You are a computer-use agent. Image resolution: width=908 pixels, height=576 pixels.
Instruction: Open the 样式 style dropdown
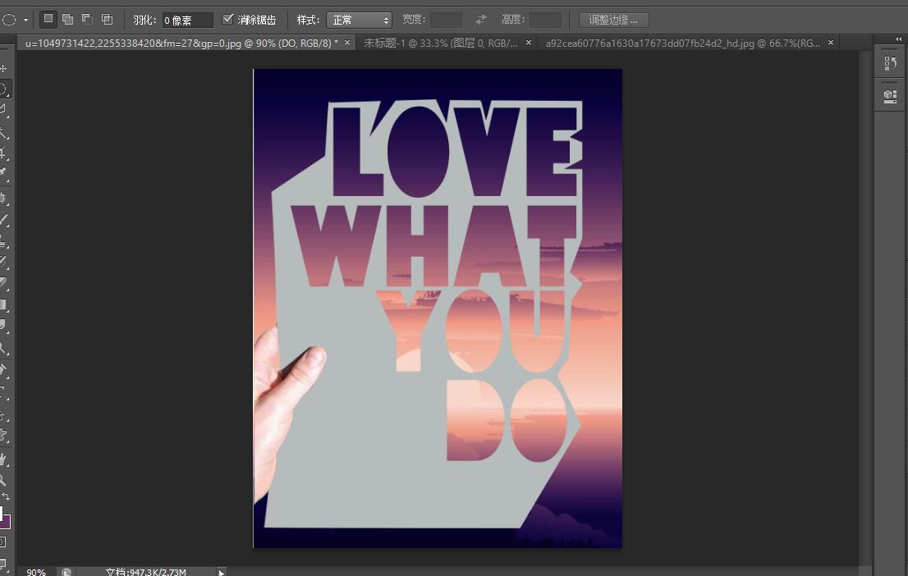point(359,21)
